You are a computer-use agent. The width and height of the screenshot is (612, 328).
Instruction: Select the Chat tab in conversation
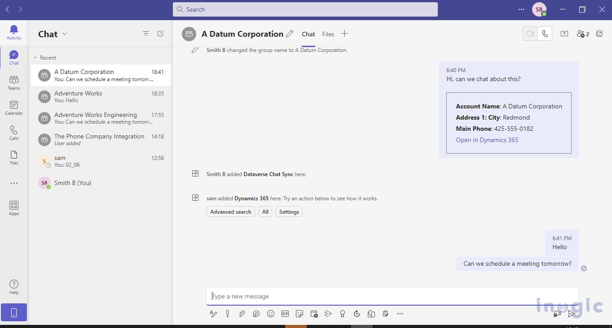[308, 34]
